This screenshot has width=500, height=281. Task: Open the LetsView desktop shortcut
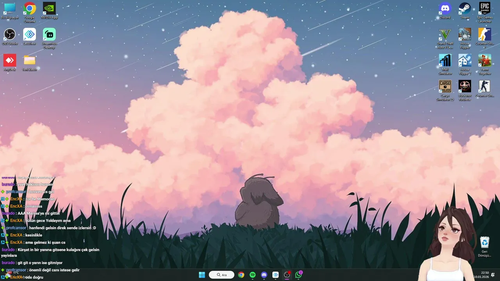[x=30, y=37]
